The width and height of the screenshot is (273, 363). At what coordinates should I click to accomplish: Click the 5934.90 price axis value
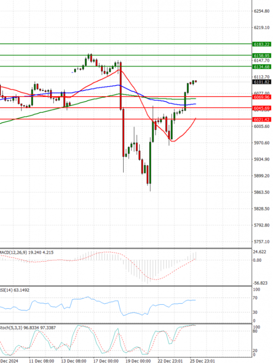click(262, 159)
